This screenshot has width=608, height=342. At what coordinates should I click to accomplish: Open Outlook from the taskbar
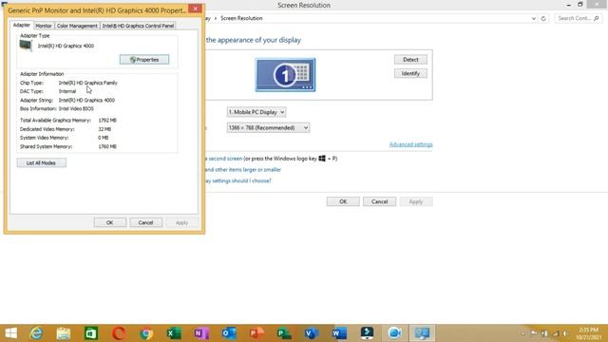point(229,333)
